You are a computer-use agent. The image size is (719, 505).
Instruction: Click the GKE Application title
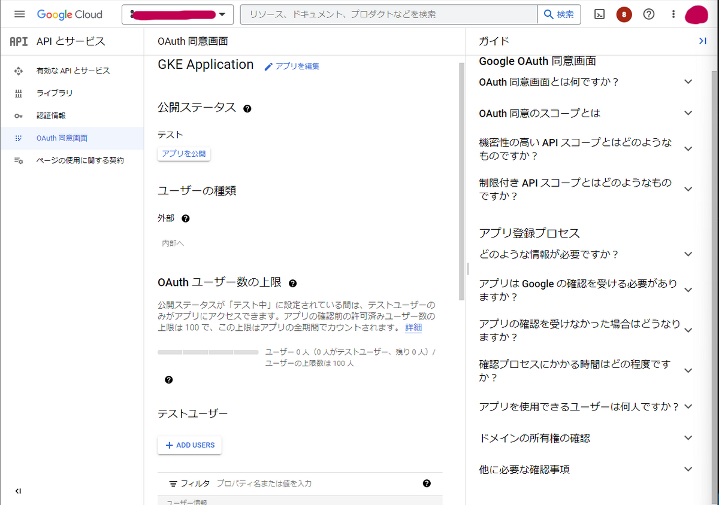pos(206,65)
